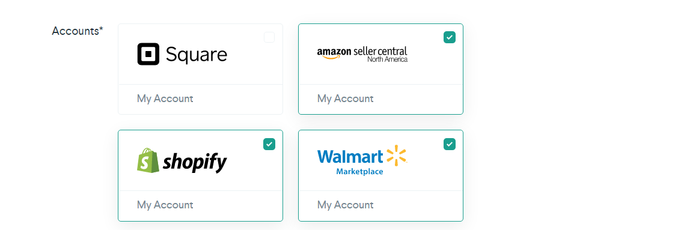
Task: Open My Account under Square
Action: [x=165, y=98]
